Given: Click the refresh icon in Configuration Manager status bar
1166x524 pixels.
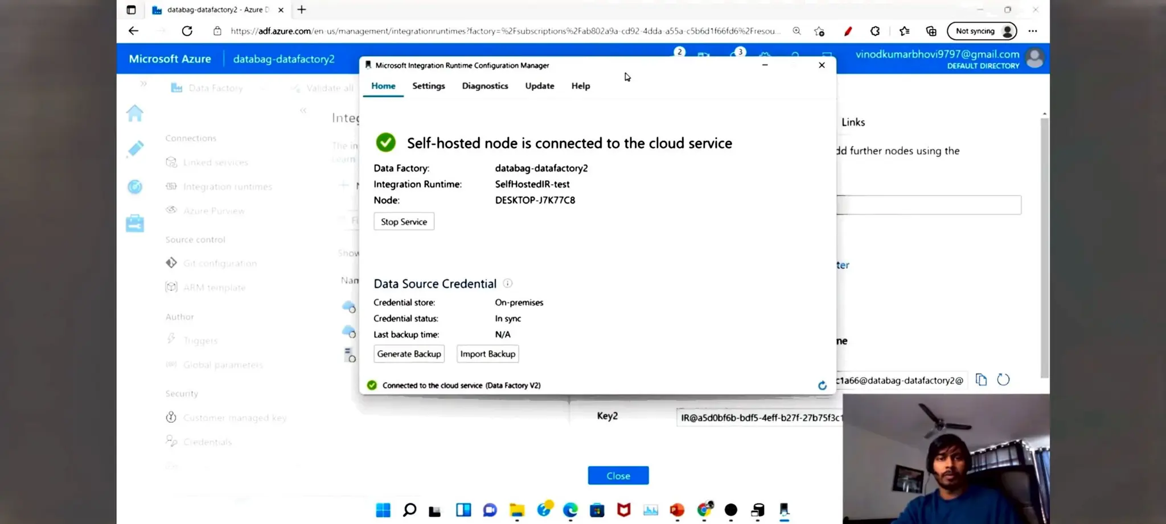Looking at the screenshot, I should tap(822, 385).
